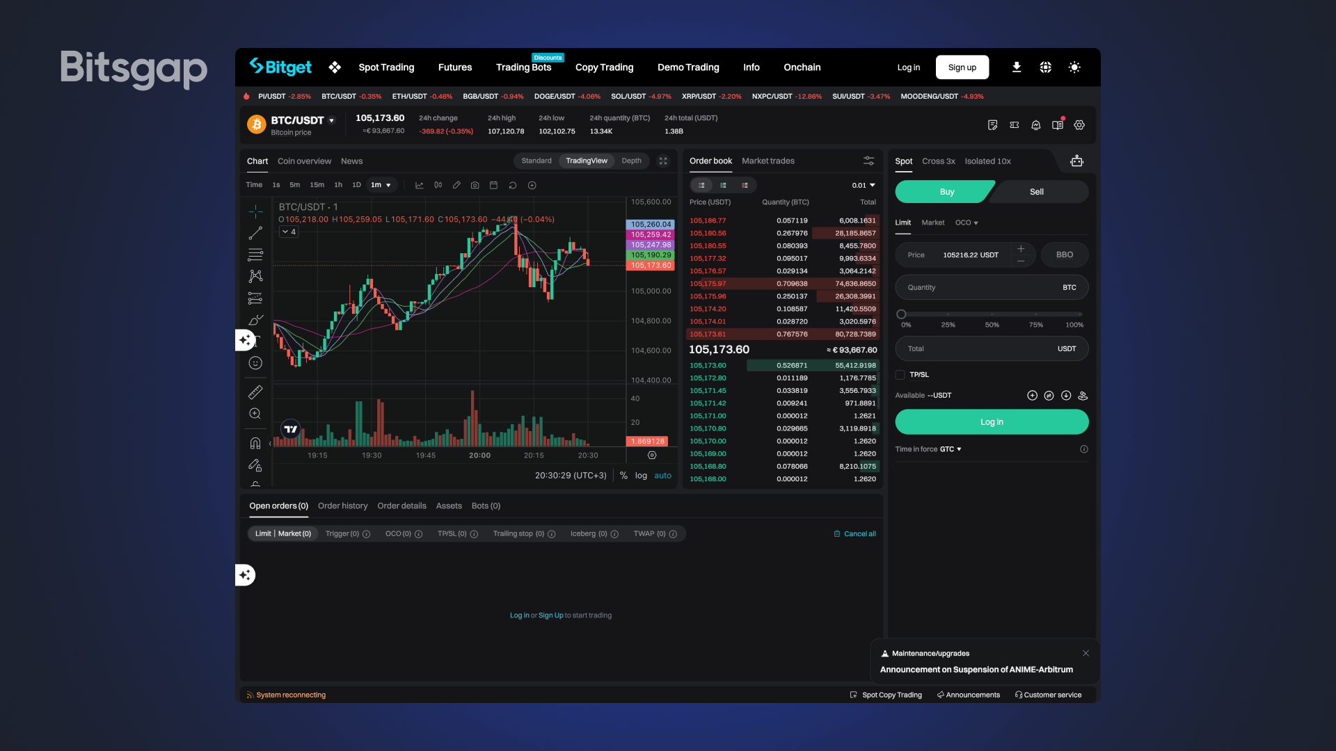
Task: Click the pencil drawing toolbar icon
Action: pyautogui.click(x=456, y=185)
